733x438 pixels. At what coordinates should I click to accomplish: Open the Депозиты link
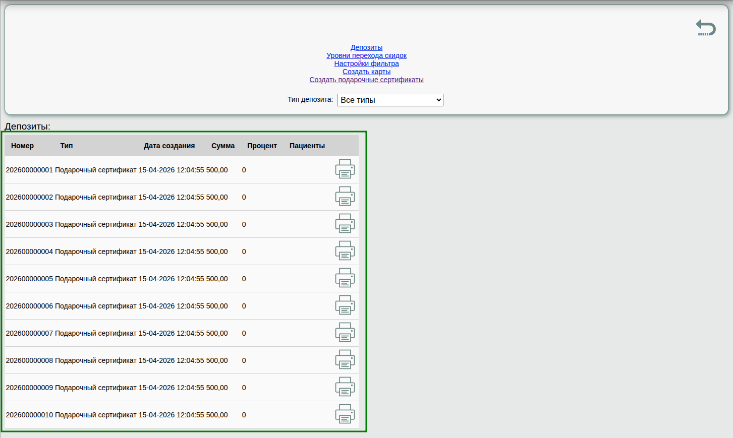pyautogui.click(x=366, y=47)
